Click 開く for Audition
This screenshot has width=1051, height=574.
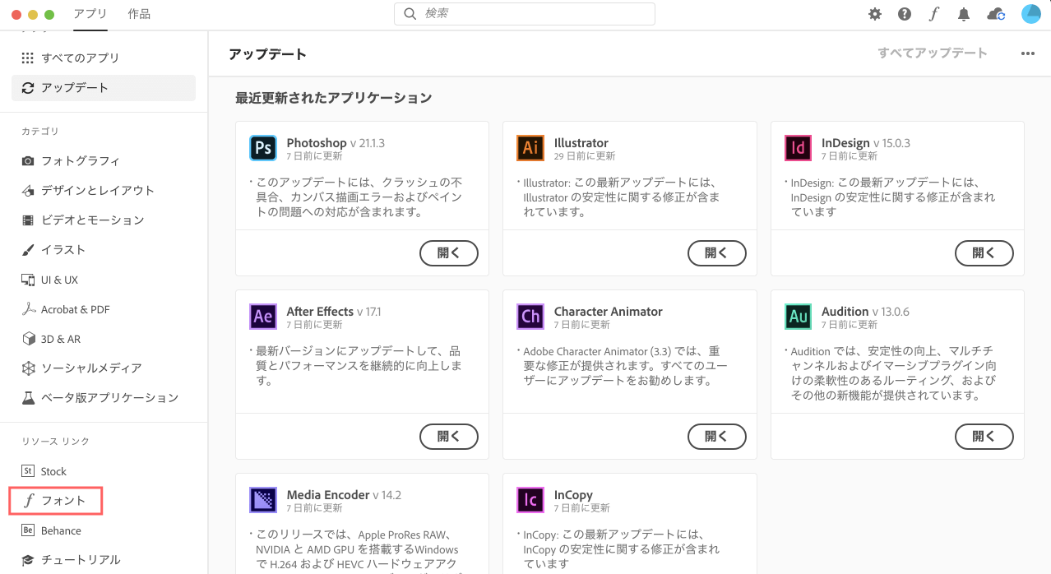(984, 437)
